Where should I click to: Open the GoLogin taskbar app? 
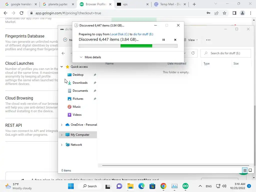pos(185,186)
